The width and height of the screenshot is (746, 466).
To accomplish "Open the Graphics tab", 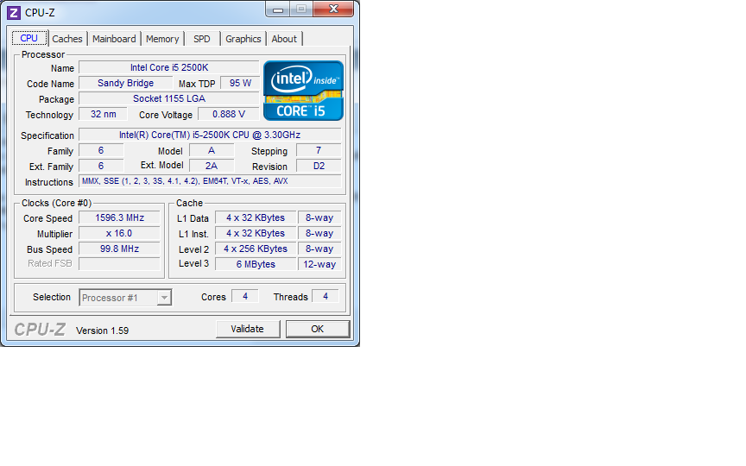I will pyautogui.click(x=243, y=39).
